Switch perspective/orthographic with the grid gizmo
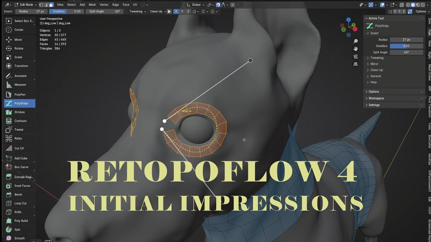The width and height of the screenshot is (431, 242). (356, 64)
